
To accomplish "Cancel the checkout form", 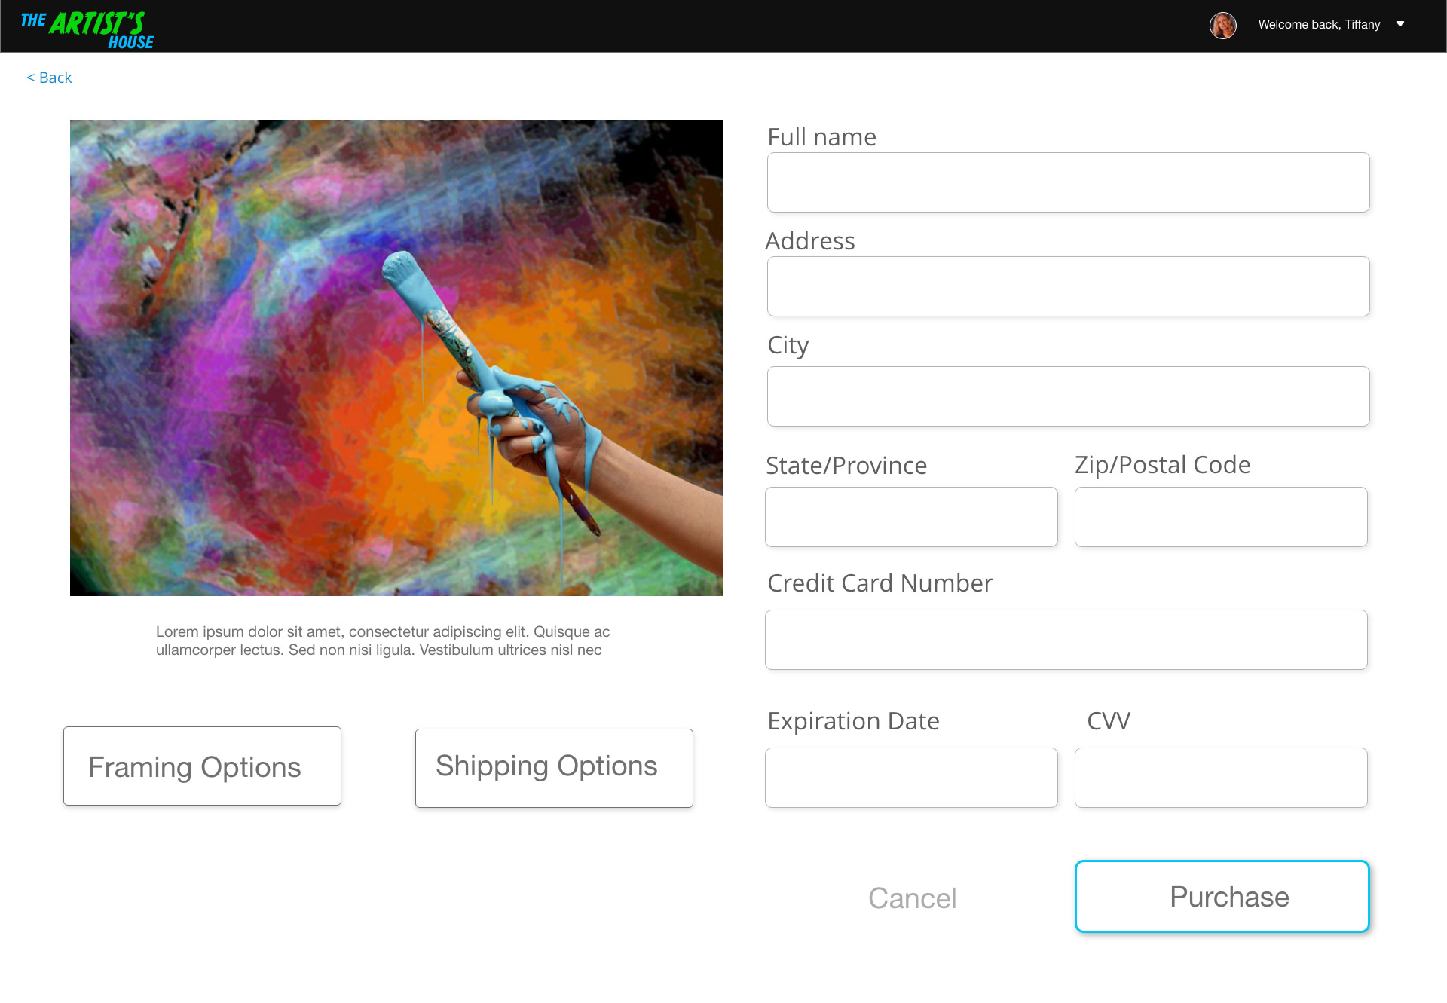I will tap(912, 898).
